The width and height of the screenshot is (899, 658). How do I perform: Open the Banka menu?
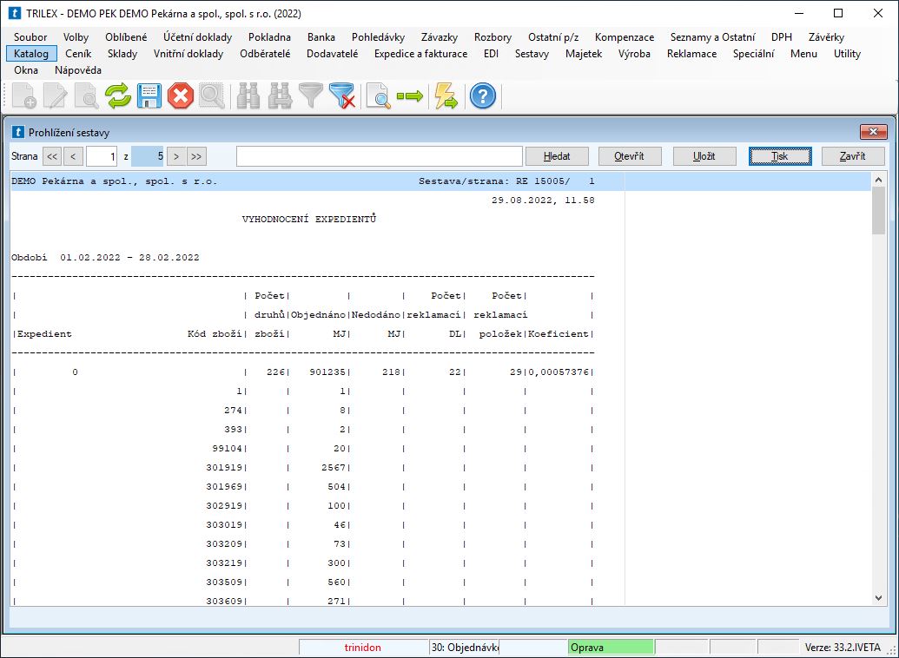click(321, 37)
